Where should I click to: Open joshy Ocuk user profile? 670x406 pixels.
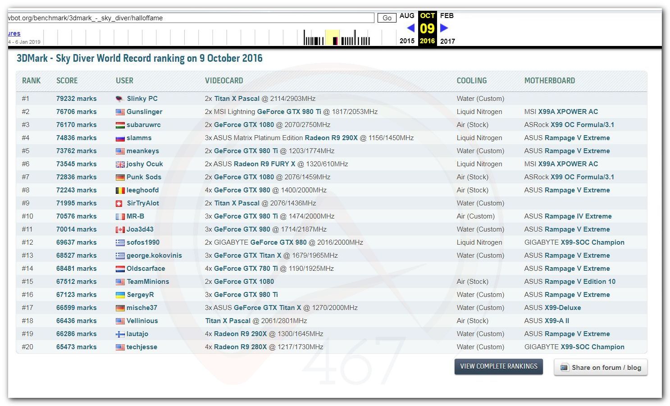[145, 164]
